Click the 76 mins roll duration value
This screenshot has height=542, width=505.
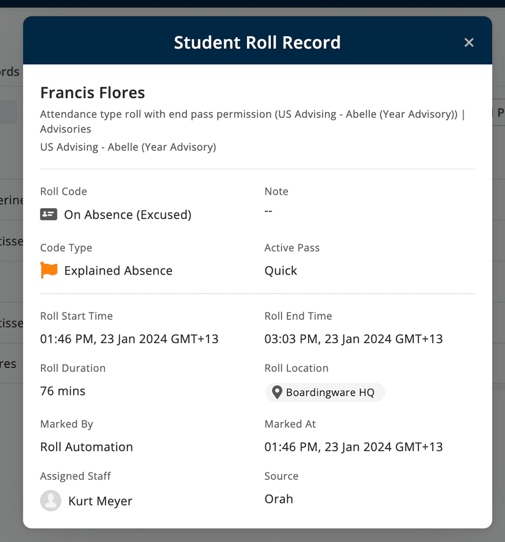[63, 391]
